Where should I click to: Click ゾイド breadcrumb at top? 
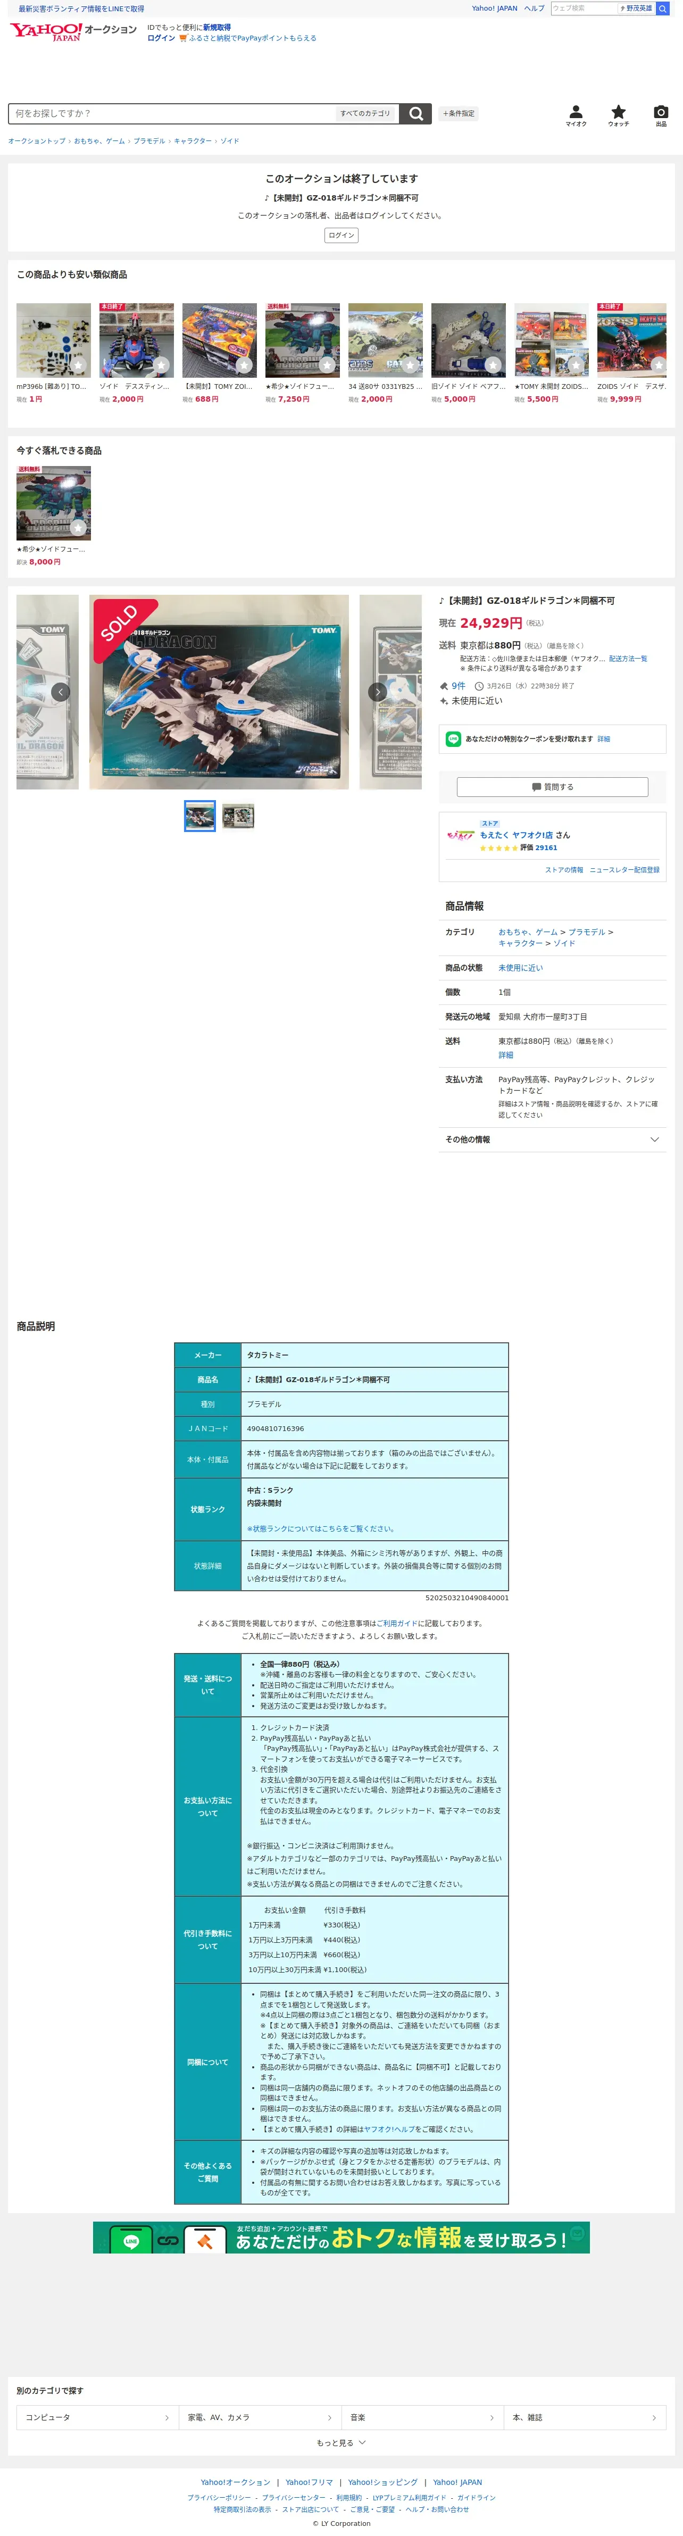click(x=229, y=142)
